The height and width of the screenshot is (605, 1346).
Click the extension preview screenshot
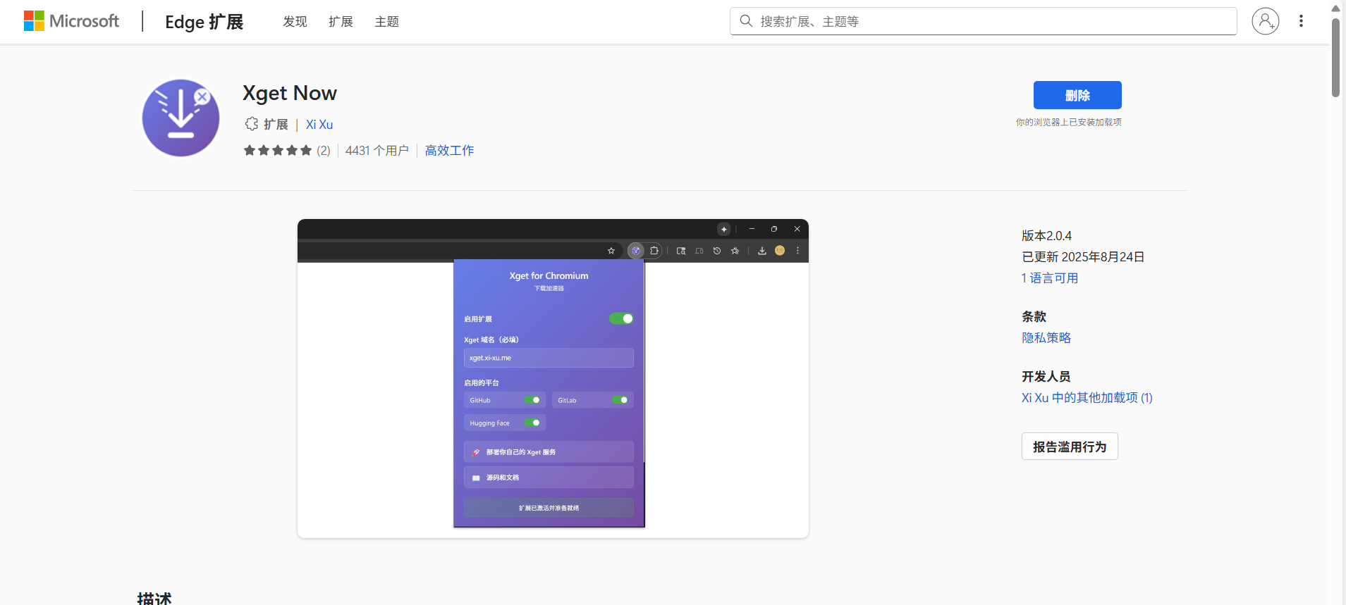(553, 379)
